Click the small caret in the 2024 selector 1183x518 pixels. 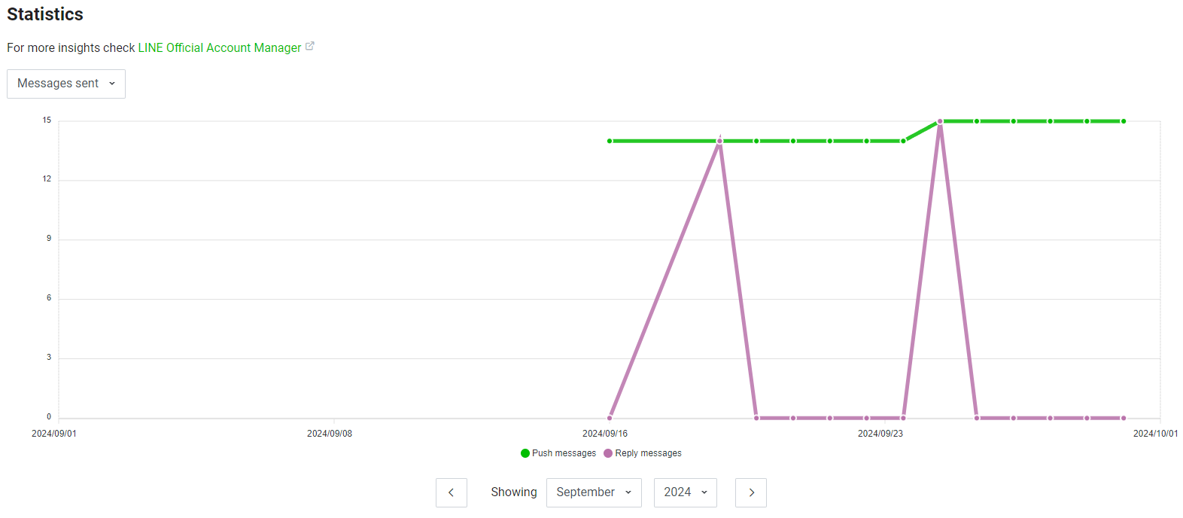coord(704,492)
